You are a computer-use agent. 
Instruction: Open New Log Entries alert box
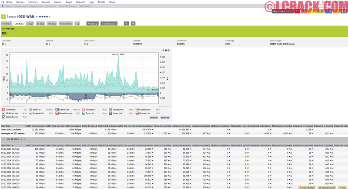(x=282, y=11)
